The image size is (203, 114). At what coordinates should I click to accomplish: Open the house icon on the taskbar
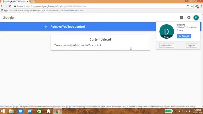click(48, 111)
